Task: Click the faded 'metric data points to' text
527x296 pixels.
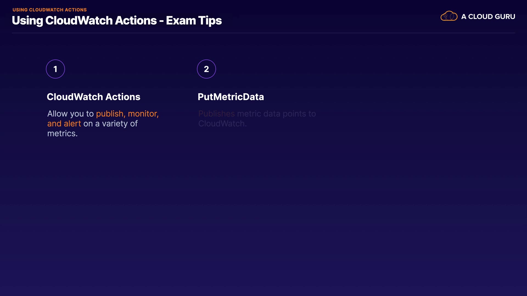Action: coord(276,114)
